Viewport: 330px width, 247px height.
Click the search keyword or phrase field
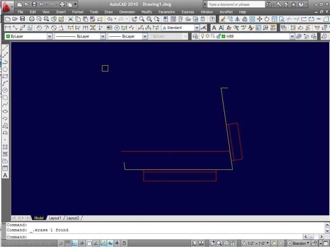[x=236, y=5]
